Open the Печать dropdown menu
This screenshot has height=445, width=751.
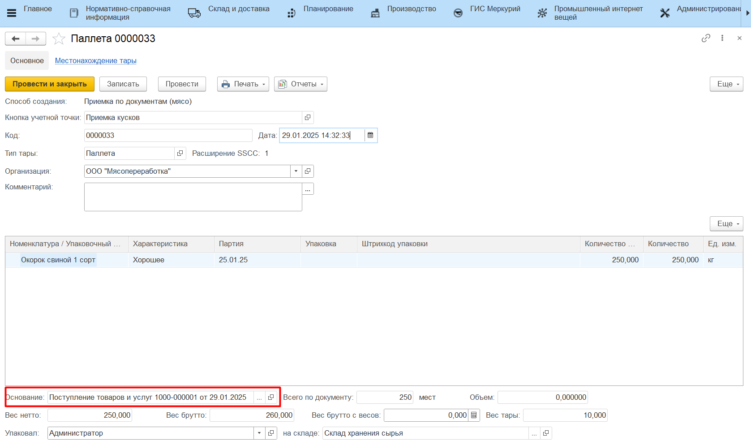click(x=243, y=84)
